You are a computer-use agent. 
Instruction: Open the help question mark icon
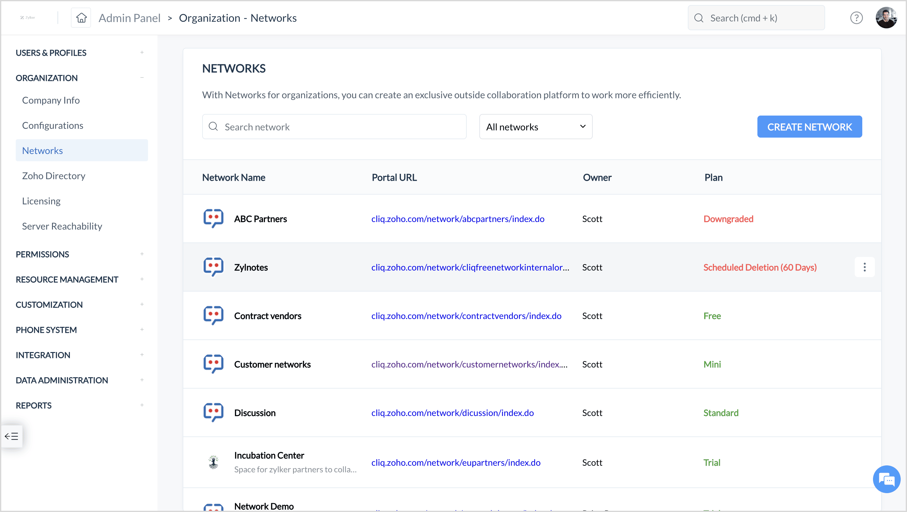[856, 18]
